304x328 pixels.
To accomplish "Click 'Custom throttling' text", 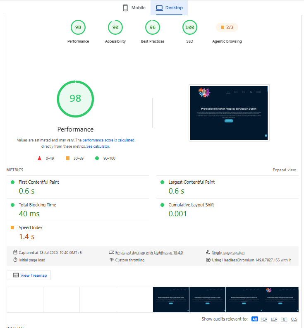I will [130, 260].
